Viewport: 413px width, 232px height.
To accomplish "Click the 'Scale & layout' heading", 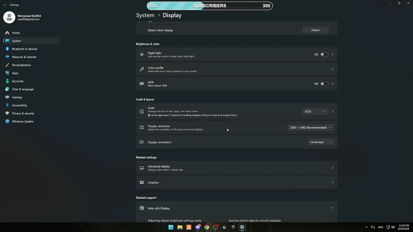I will pos(145,99).
